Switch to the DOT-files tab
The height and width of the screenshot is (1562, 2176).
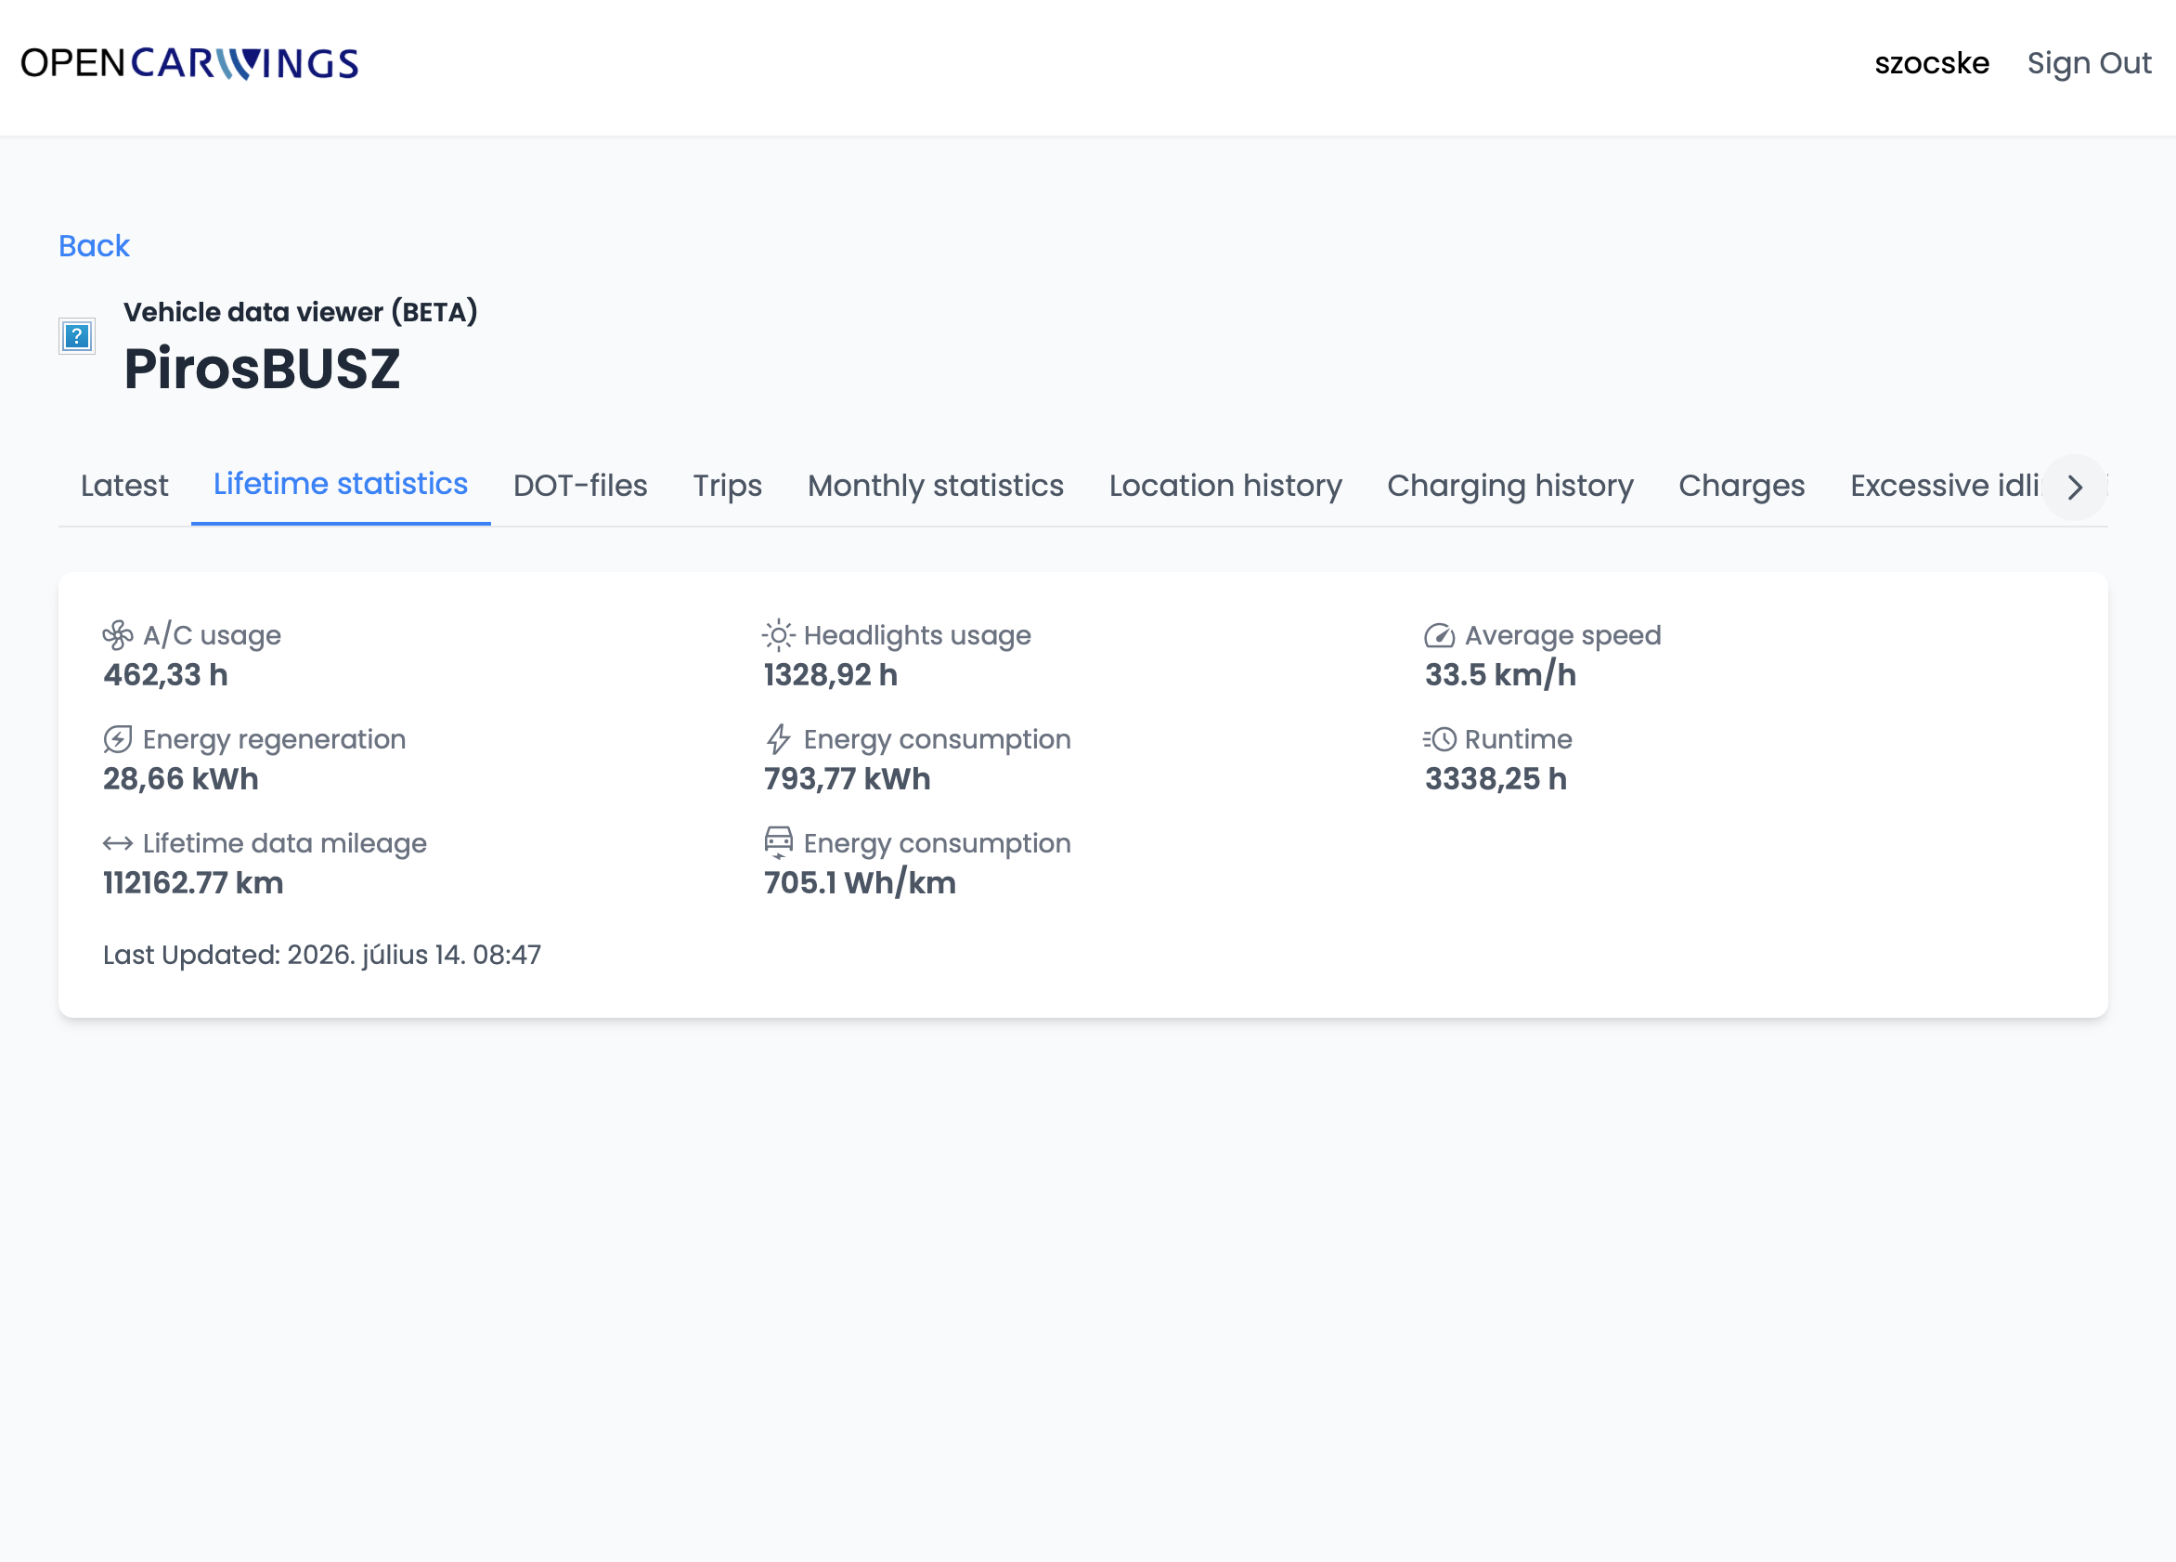(580, 486)
